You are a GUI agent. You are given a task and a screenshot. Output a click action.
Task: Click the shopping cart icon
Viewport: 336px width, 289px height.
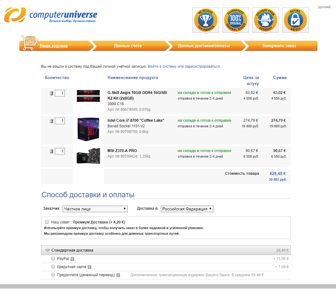[x=29, y=43]
